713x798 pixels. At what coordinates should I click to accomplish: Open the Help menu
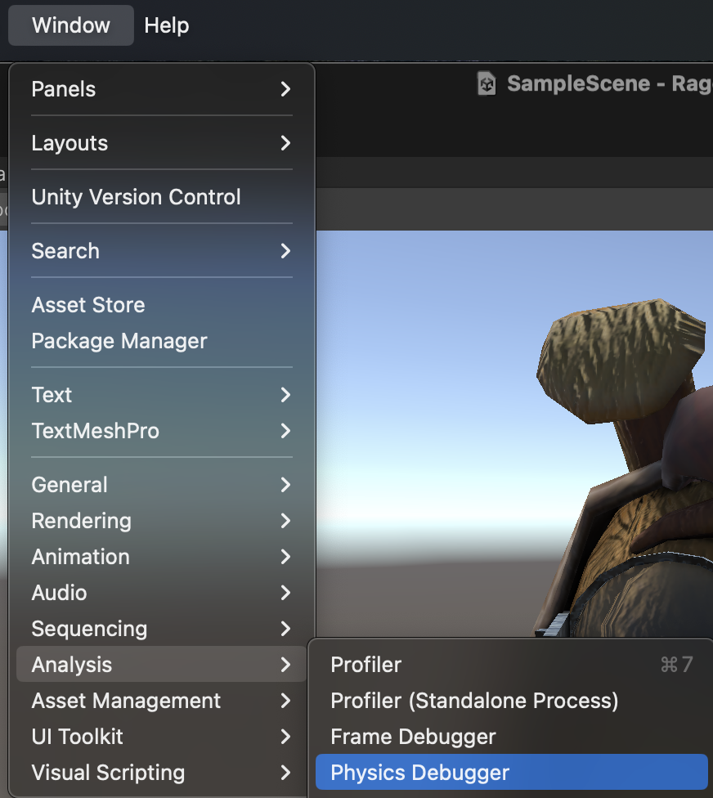[167, 25]
